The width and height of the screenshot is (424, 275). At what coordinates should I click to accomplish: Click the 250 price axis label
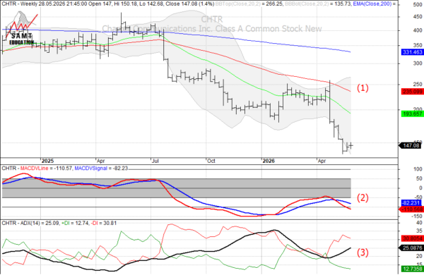pyautogui.click(x=418, y=84)
